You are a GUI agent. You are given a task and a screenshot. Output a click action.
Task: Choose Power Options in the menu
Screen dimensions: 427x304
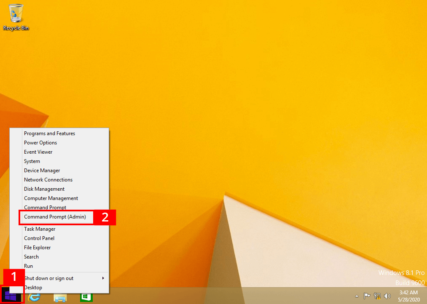(x=40, y=143)
